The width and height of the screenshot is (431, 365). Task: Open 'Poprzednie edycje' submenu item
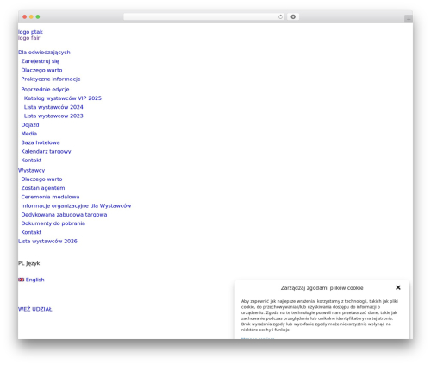pos(45,90)
